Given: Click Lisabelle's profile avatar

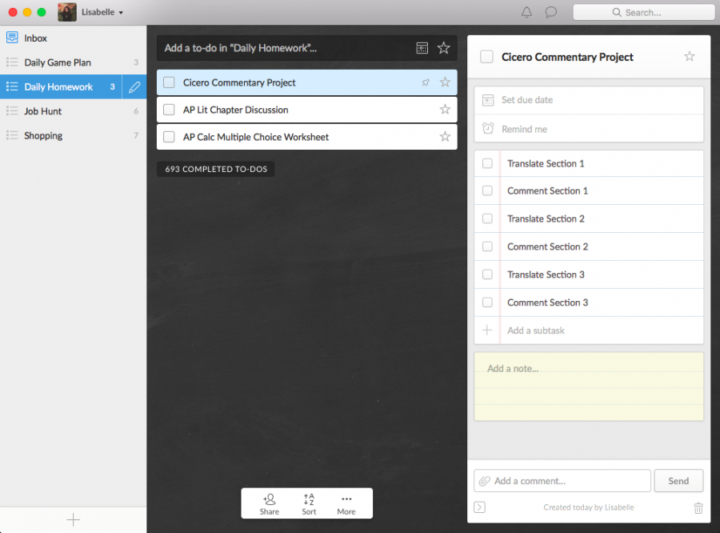Looking at the screenshot, I should coord(67,13).
